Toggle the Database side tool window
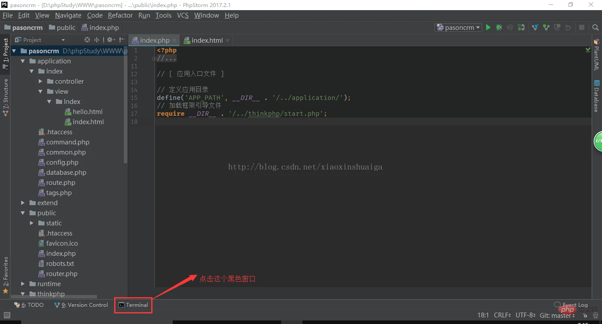This screenshot has width=602, height=324. click(596, 96)
